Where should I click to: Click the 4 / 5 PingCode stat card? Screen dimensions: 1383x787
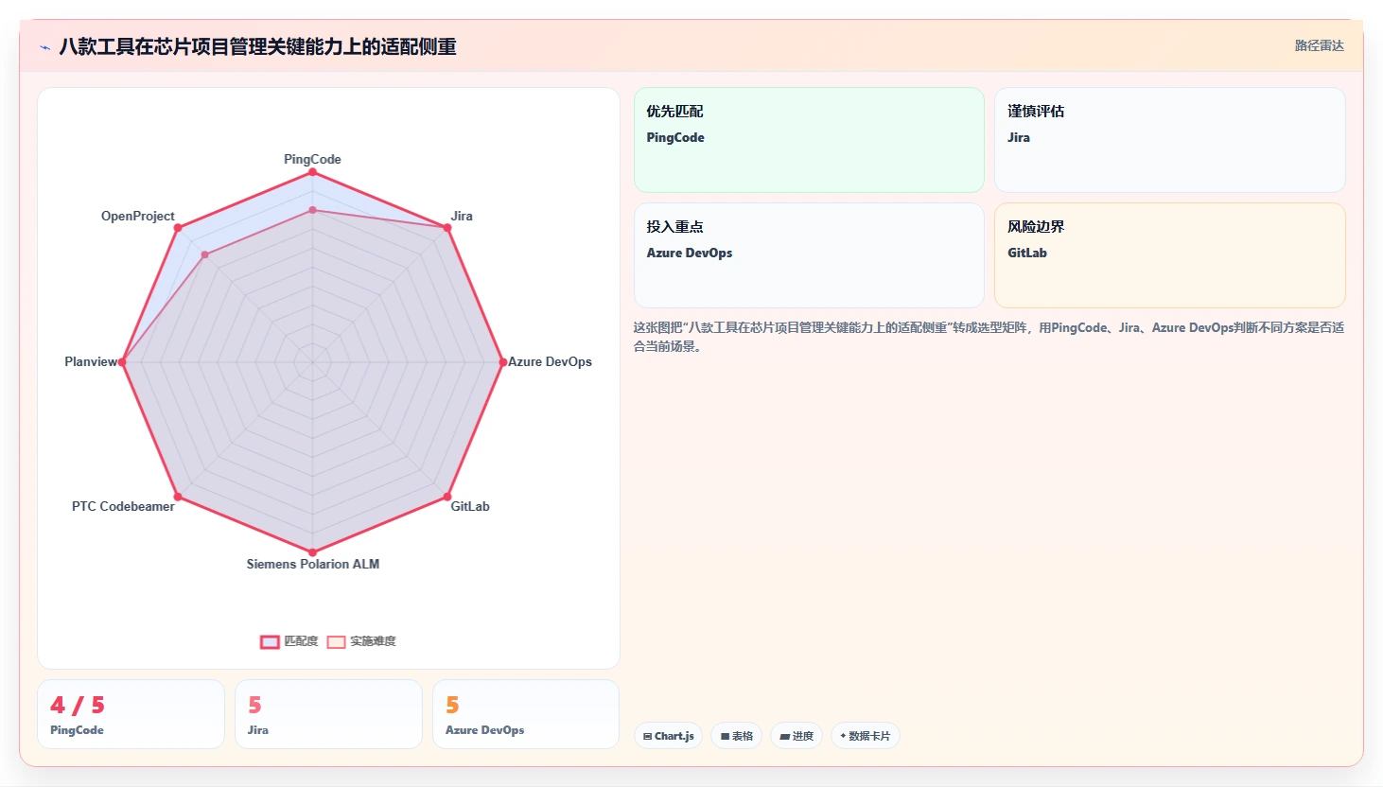131,714
